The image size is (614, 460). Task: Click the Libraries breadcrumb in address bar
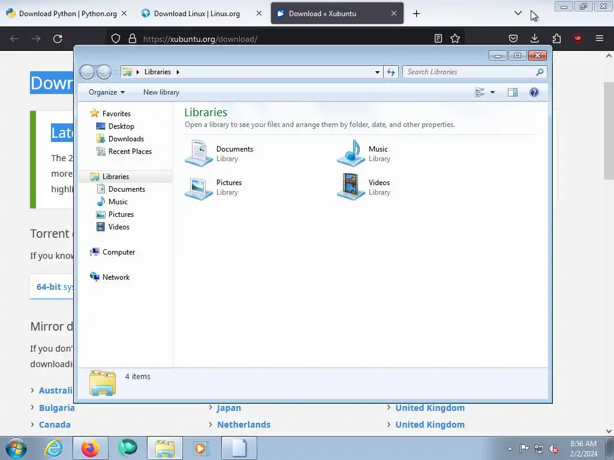pyautogui.click(x=158, y=72)
